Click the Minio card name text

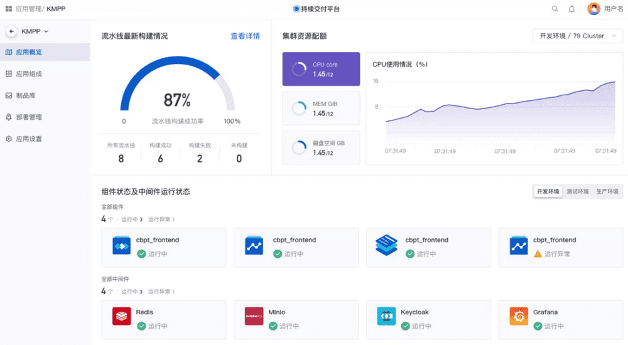[x=277, y=312]
